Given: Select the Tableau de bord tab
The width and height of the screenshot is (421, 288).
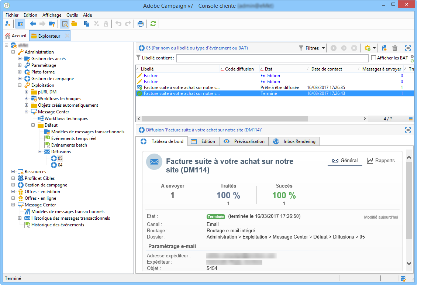Looking at the screenshot, I should click(162, 141).
